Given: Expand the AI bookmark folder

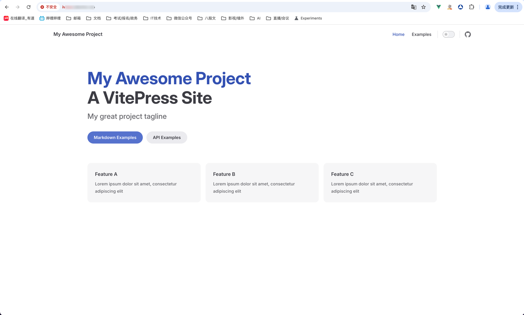Looking at the screenshot, I should point(255,18).
